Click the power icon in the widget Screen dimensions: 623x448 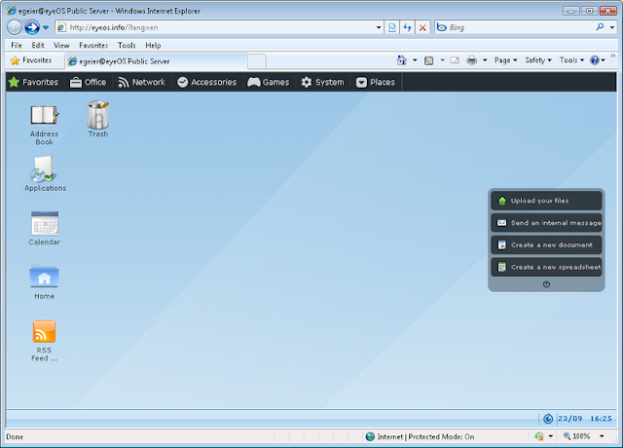(x=546, y=284)
